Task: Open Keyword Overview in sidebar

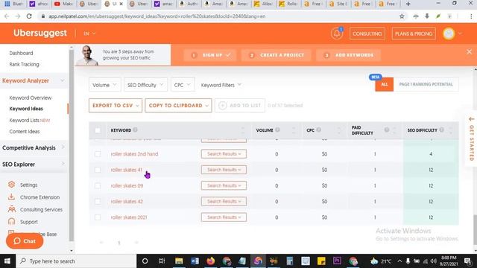Action: tap(31, 98)
